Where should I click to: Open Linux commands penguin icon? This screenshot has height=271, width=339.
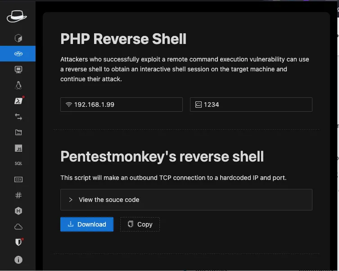(18, 85)
